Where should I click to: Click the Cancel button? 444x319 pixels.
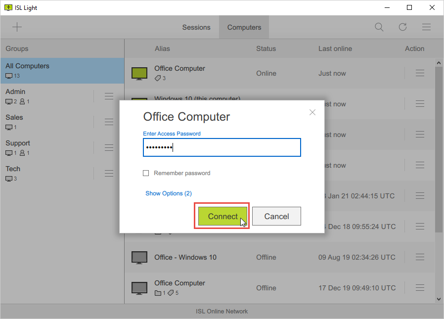point(276,216)
